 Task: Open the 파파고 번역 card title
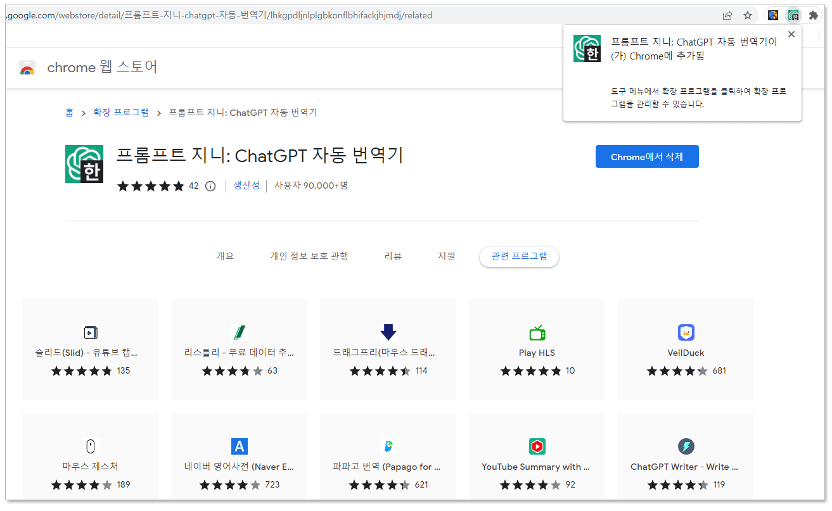click(387, 467)
